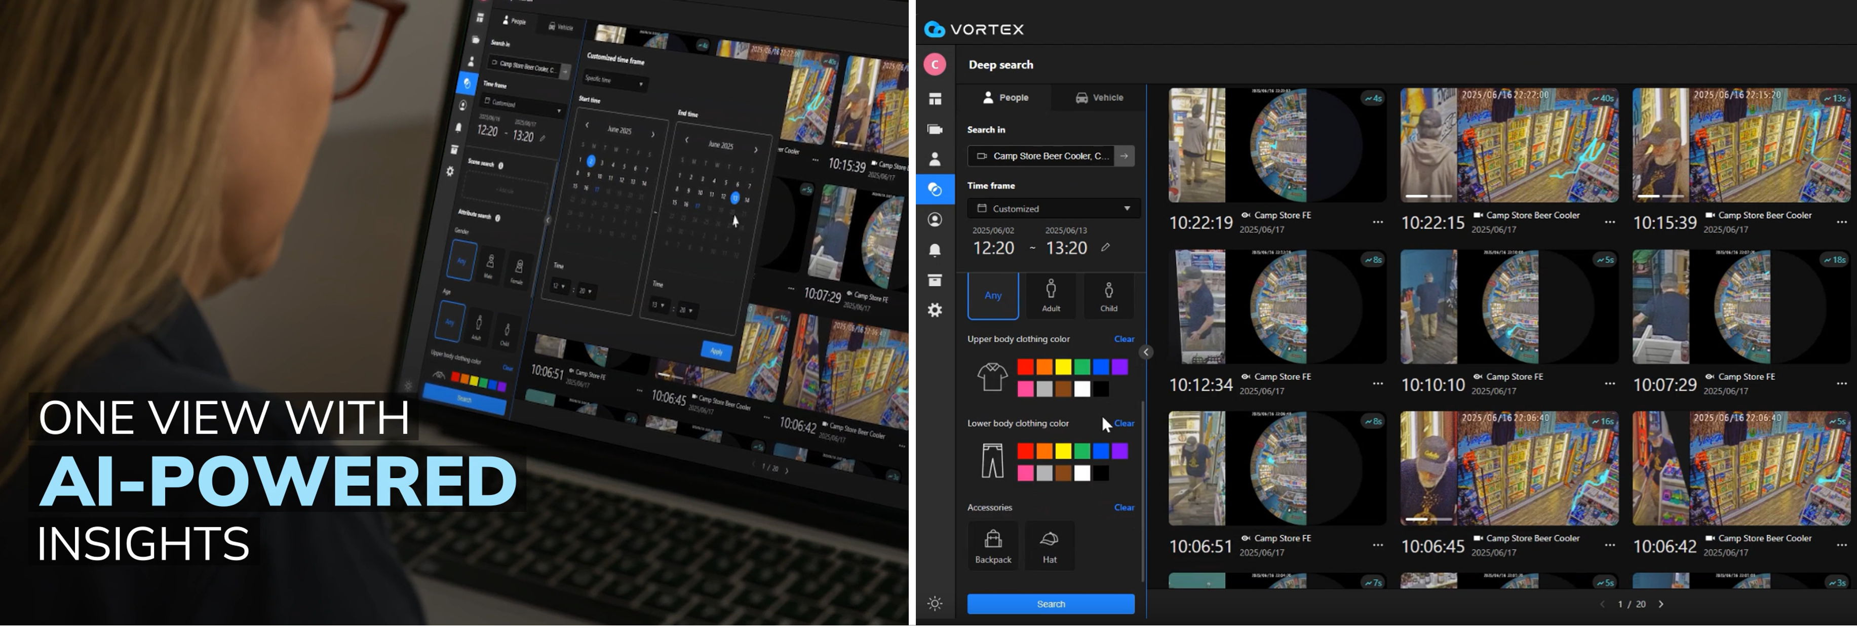Open the cameras icon in Vortex sidebar
Image resolution: width=1857 pixels, height=629 pixels.
pos(935,130)
